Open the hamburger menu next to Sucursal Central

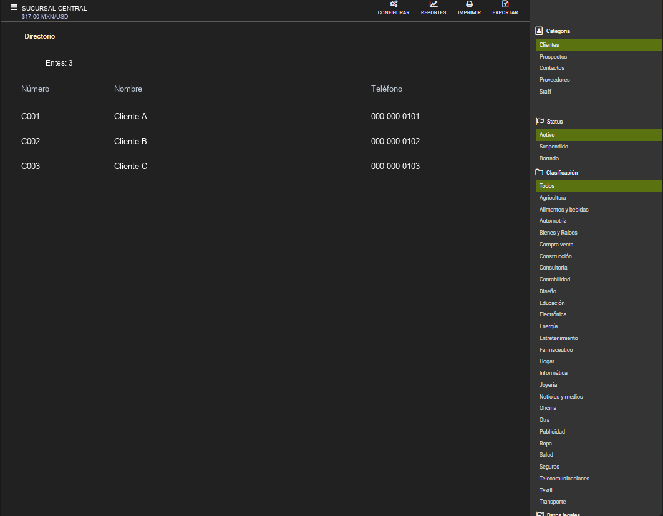click(x=14, y=7)
